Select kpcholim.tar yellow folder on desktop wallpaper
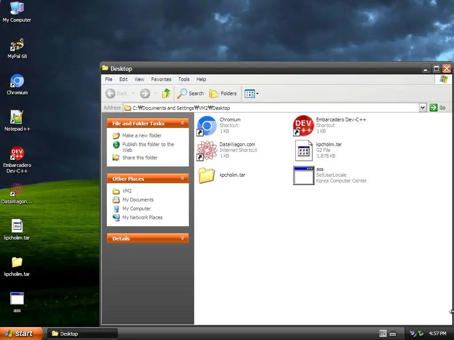Viewport: 454px width, 340px height. point(17,266)
